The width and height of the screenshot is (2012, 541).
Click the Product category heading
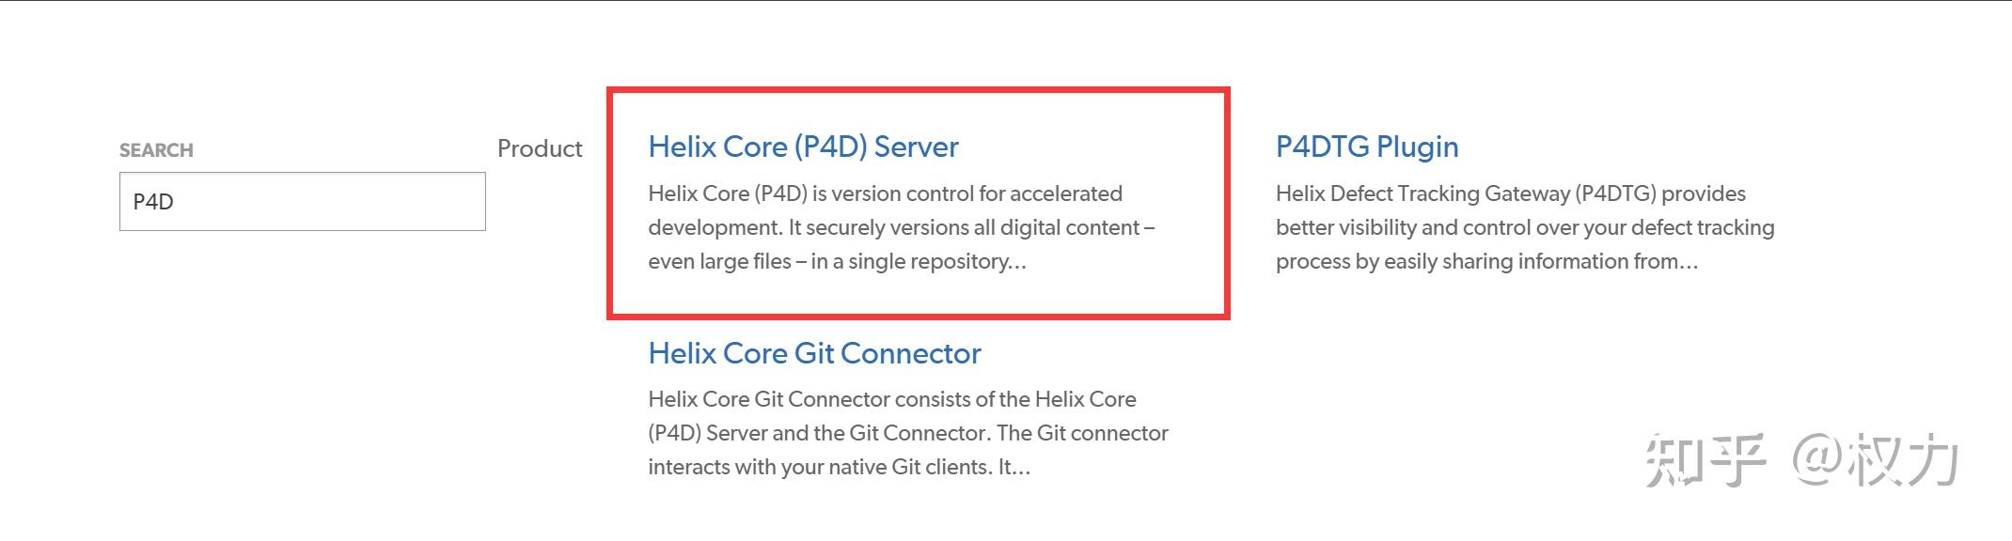[x=538, y=147]
